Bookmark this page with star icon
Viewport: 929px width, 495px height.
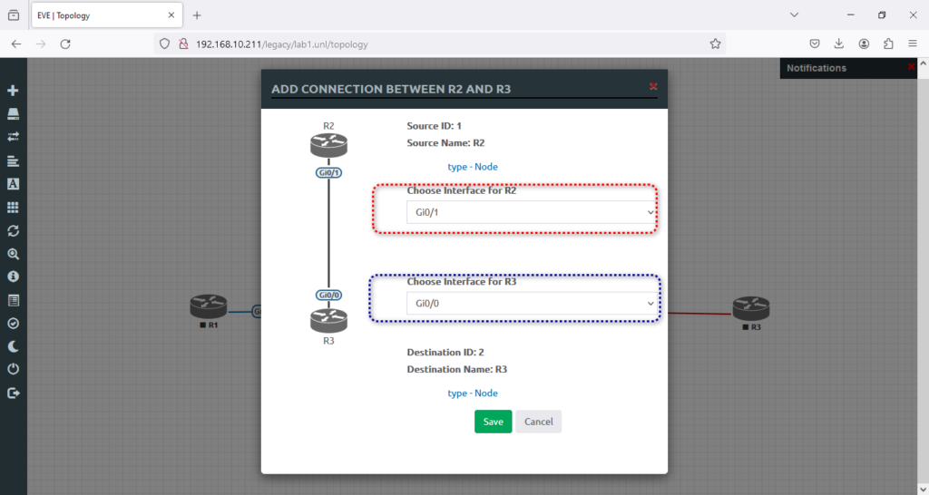point(715,44)
